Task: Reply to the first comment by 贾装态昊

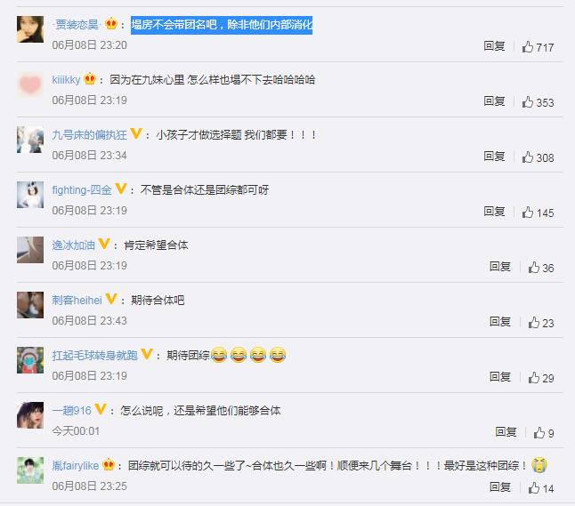Action: point(494,46)
